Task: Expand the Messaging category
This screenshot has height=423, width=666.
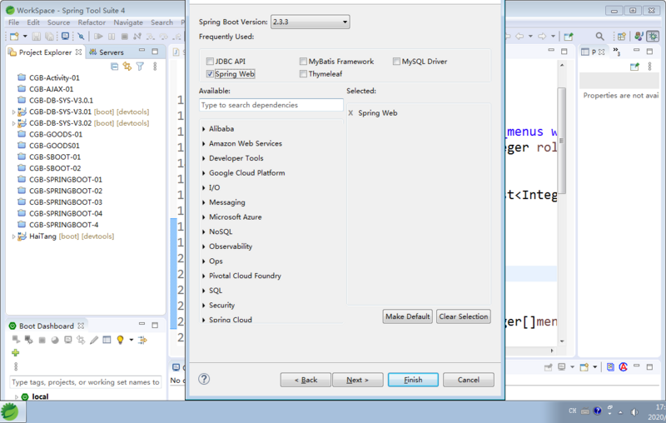Action: (x=204, y=202)
